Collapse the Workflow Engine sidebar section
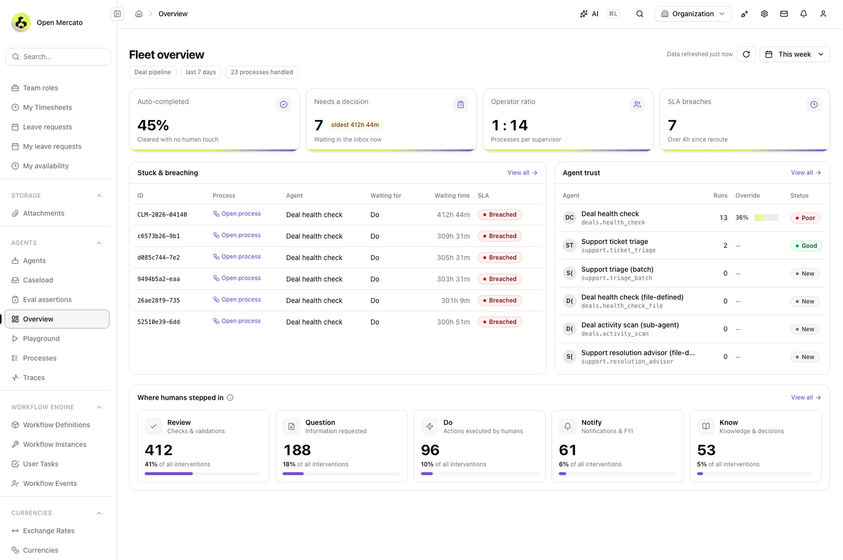This screenshot has width=843, height=560. (99, 407)
